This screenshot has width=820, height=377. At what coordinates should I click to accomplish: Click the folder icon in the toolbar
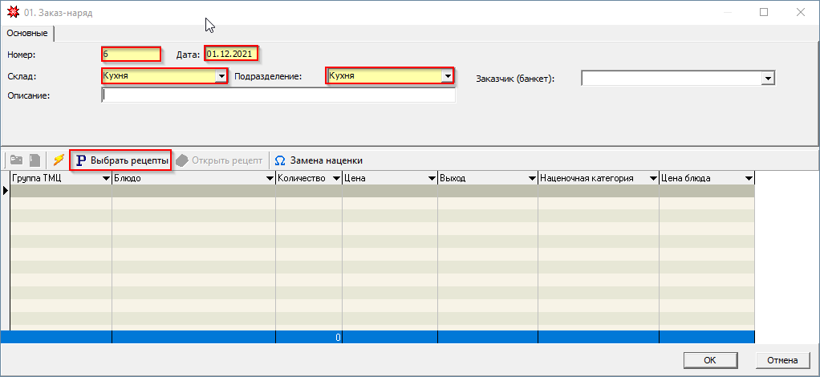(x=16, y=160)
